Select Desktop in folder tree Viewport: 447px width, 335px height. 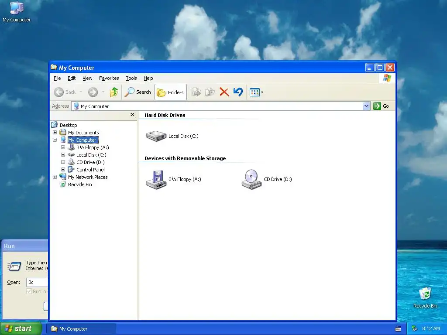tap(68, 125)
